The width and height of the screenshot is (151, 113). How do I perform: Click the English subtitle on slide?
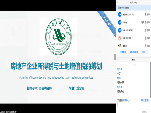click(x=56, y=78)
